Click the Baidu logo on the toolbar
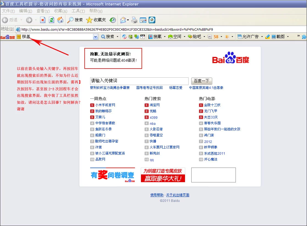This screenshot has height=226, width=307. (8, 37)
